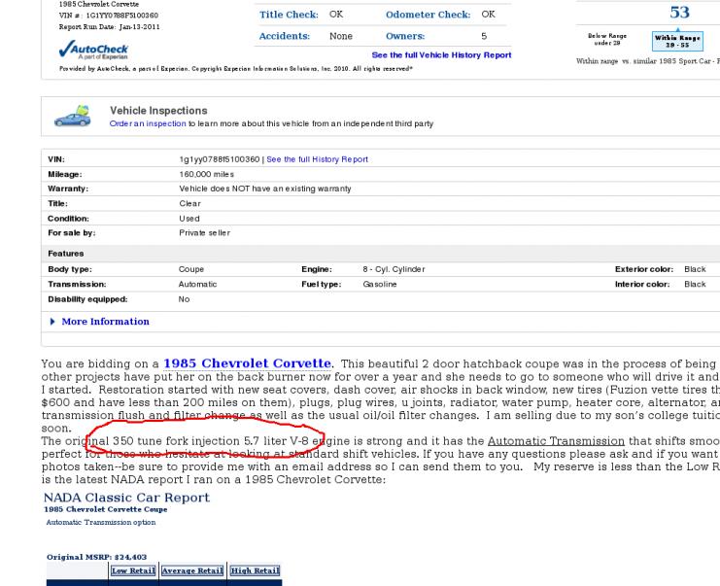Click the Private seller value
The image size is (720, 586).
click(x=204, y=233)
